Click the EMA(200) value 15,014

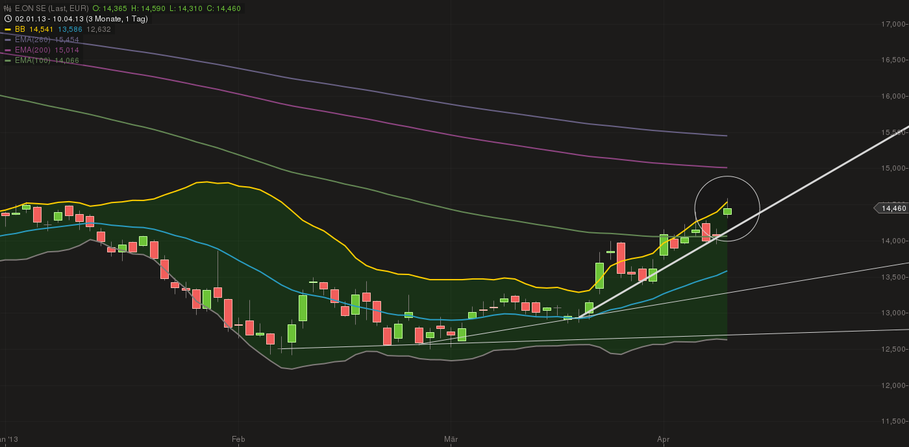(67, 50)
